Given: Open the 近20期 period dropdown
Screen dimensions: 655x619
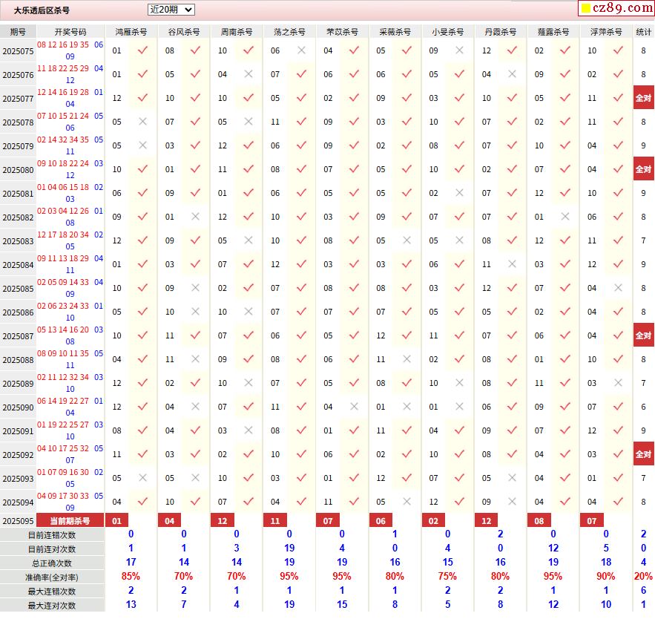Looking at the screenshot, I should (171, 10).
